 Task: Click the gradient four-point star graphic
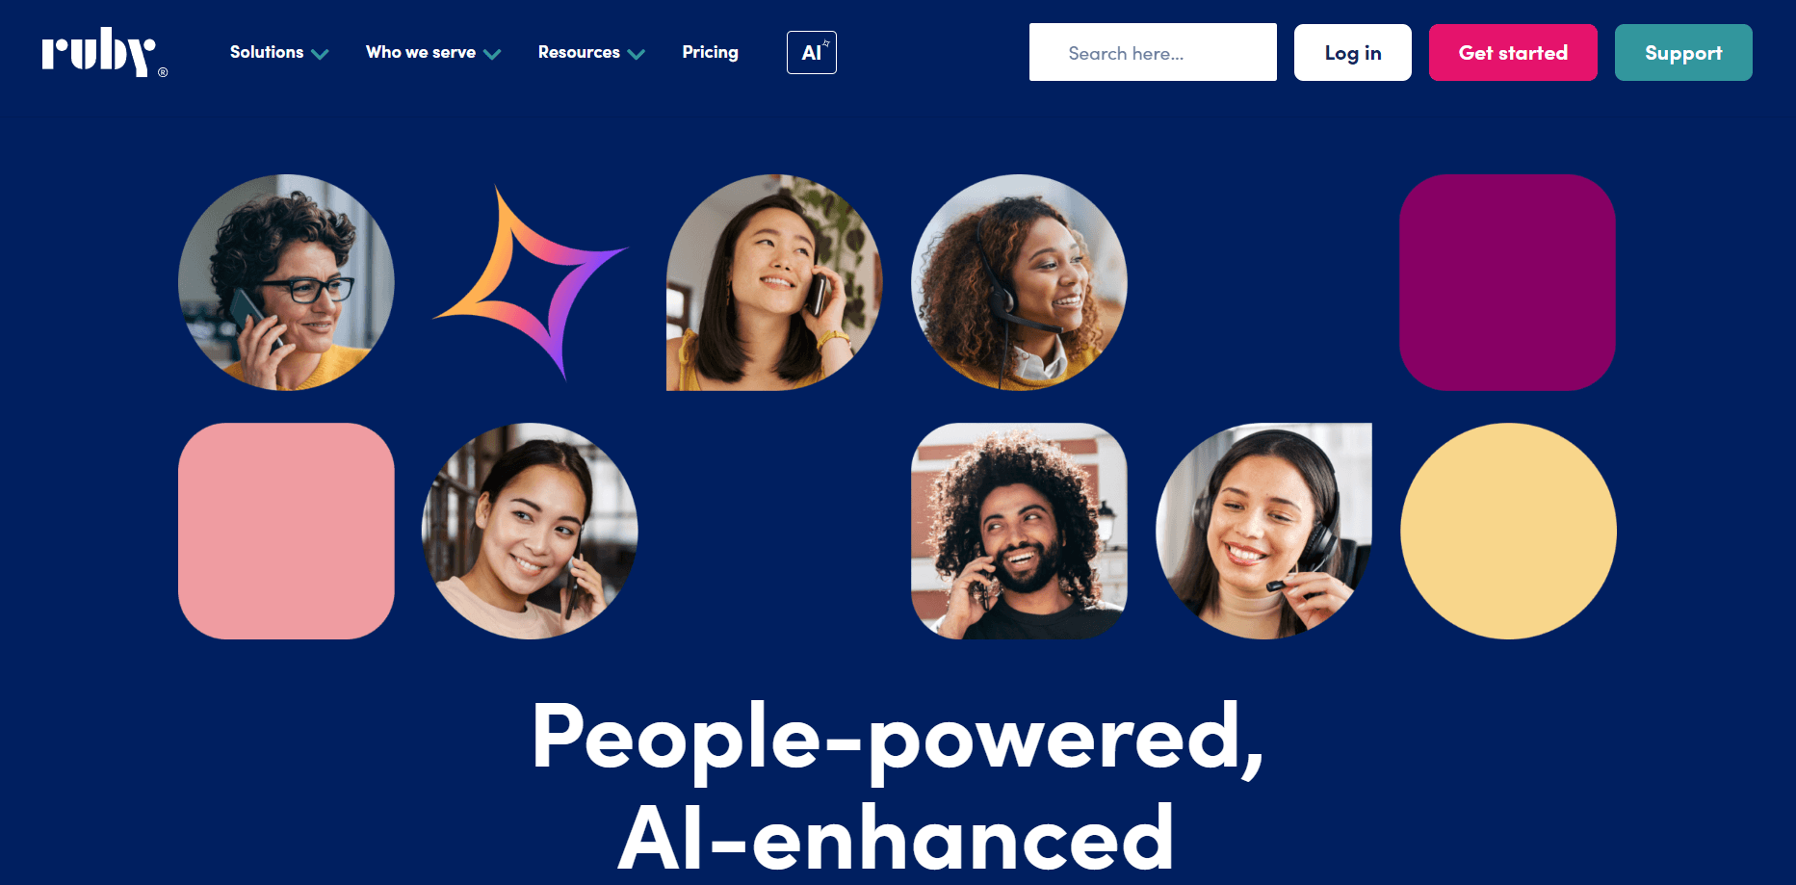[530, 282]
